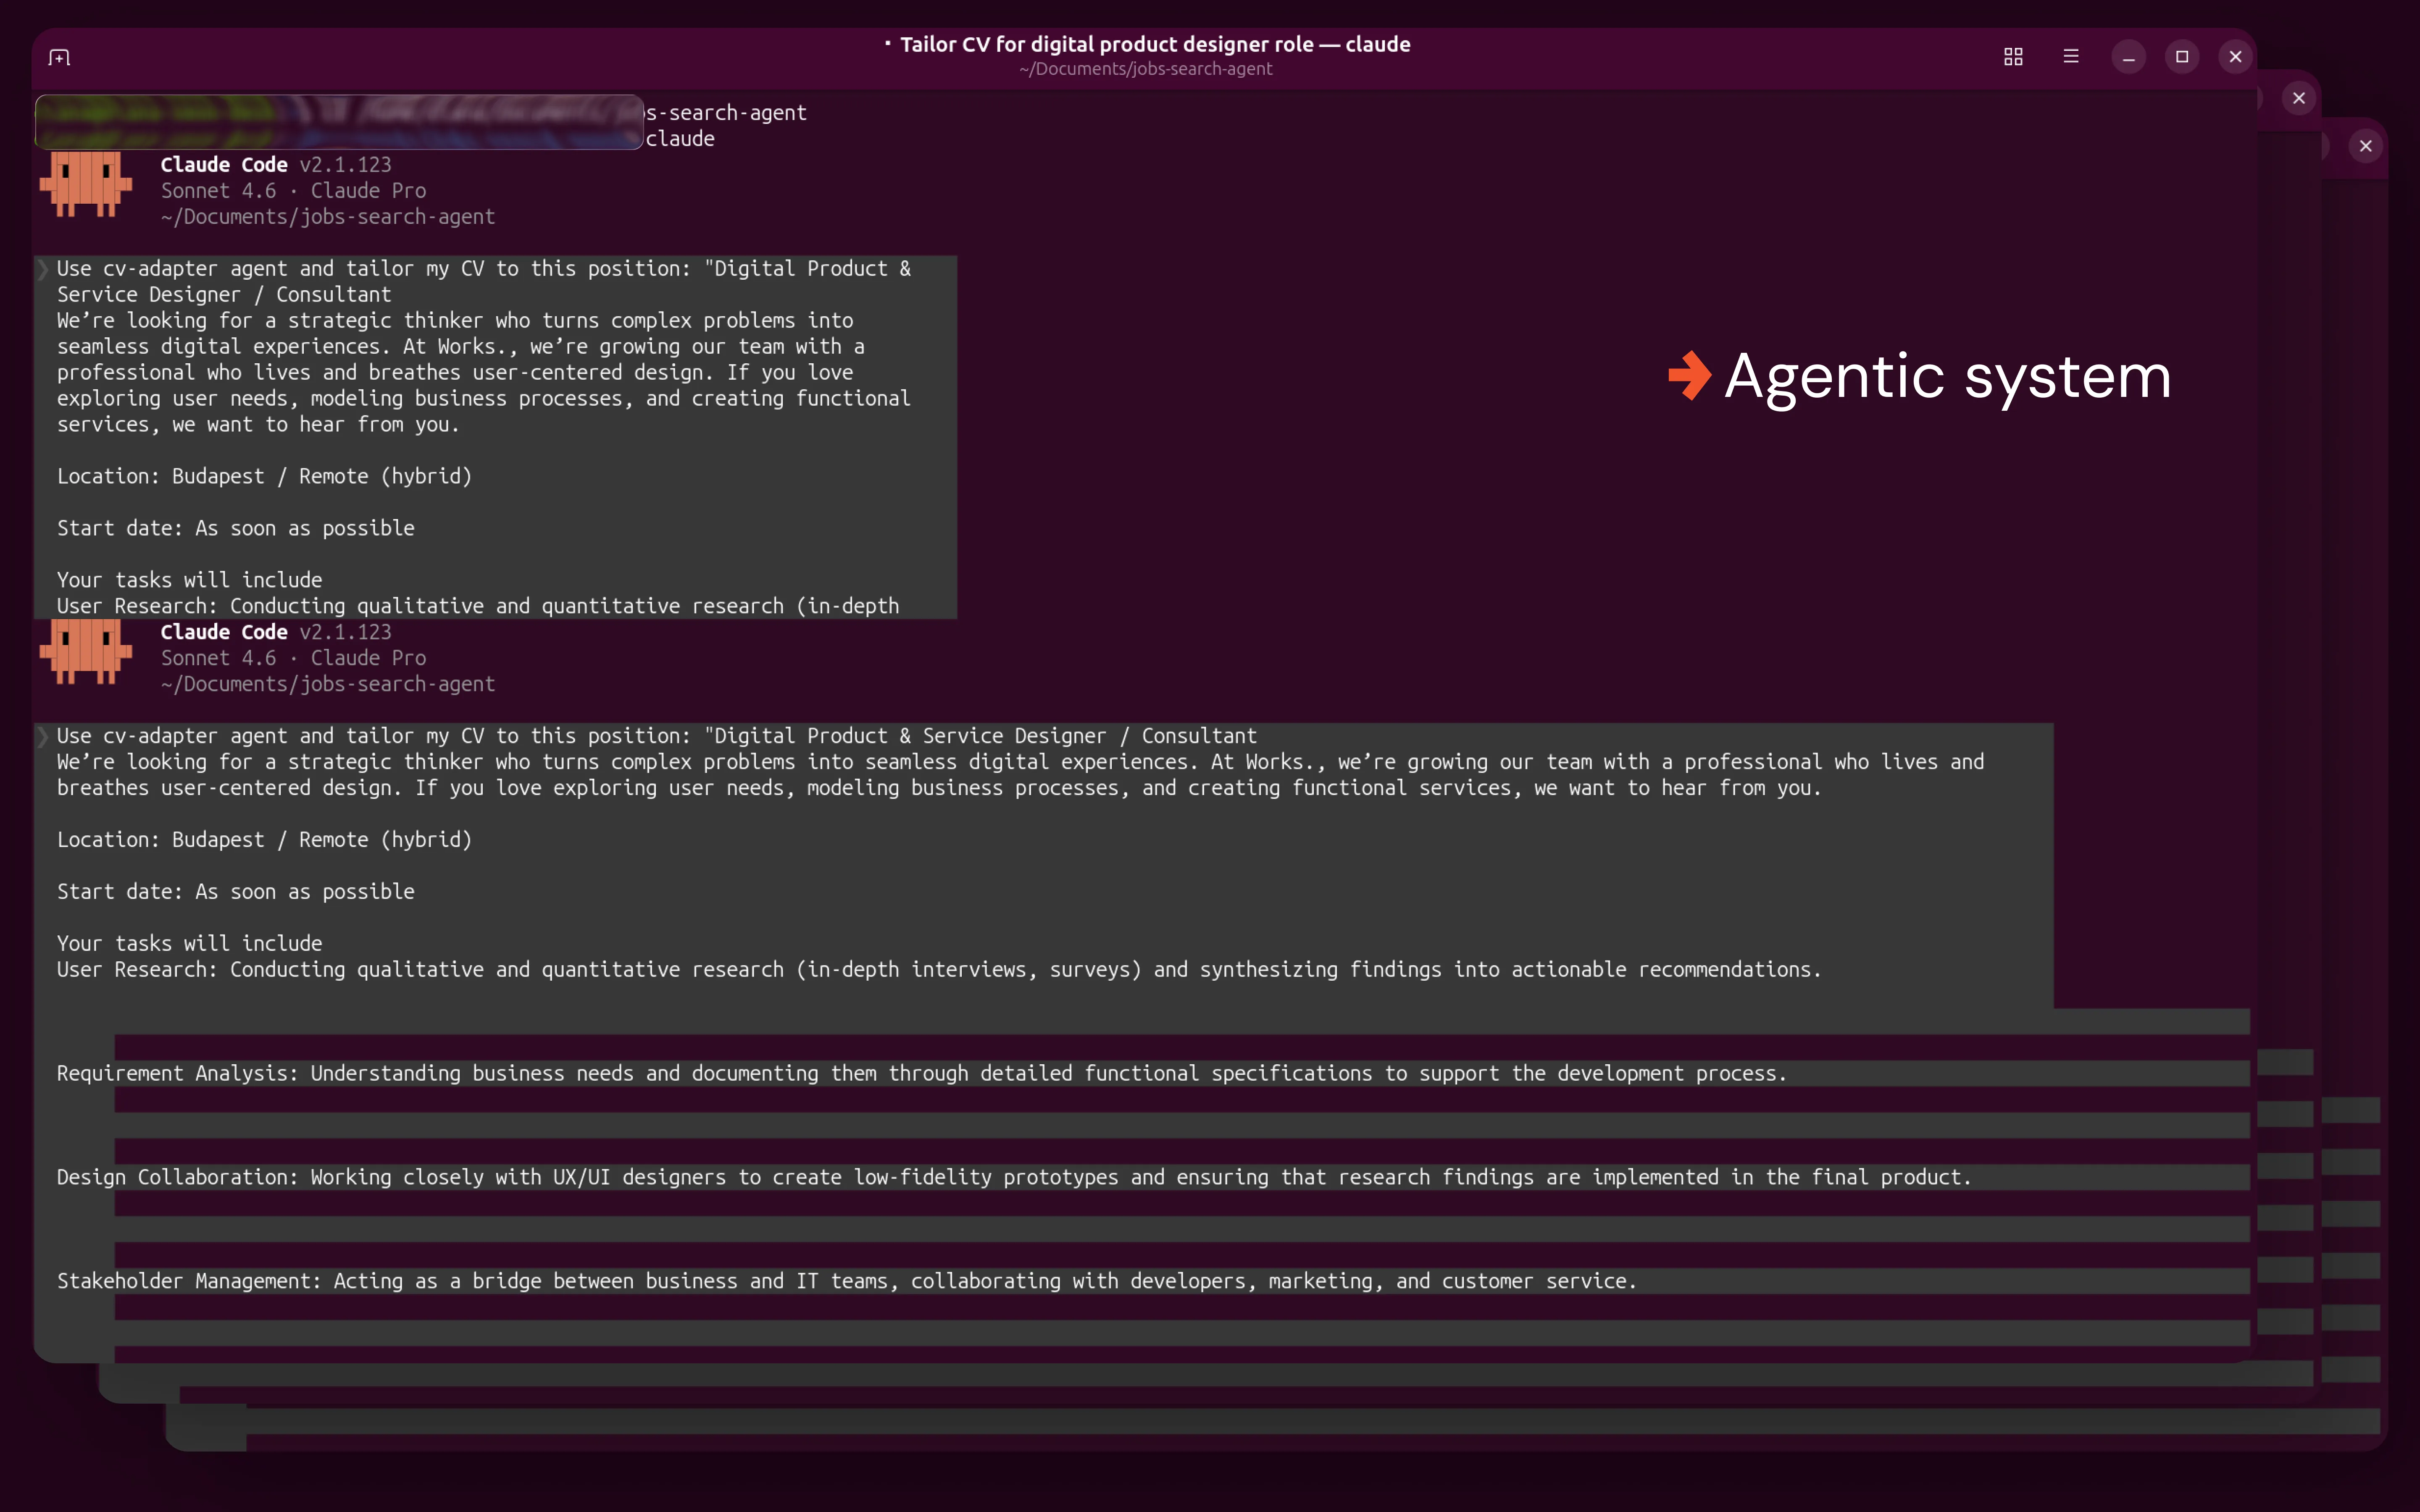The width and height of the screenshot is (2420, 1512).
Task: Close the rearmost terminal window
Action: pyautogui.click(x=2366, y=146)
